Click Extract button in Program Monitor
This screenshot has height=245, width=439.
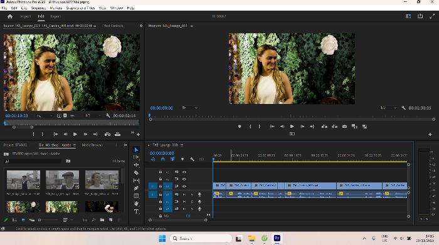[334, 127]
